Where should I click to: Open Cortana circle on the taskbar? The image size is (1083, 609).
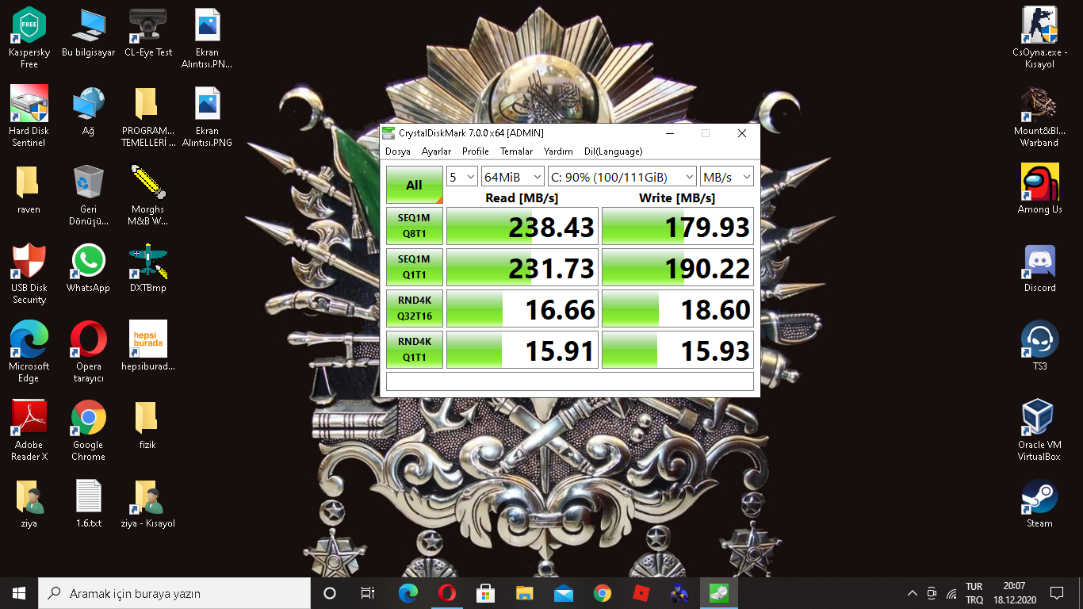[330, 593]
